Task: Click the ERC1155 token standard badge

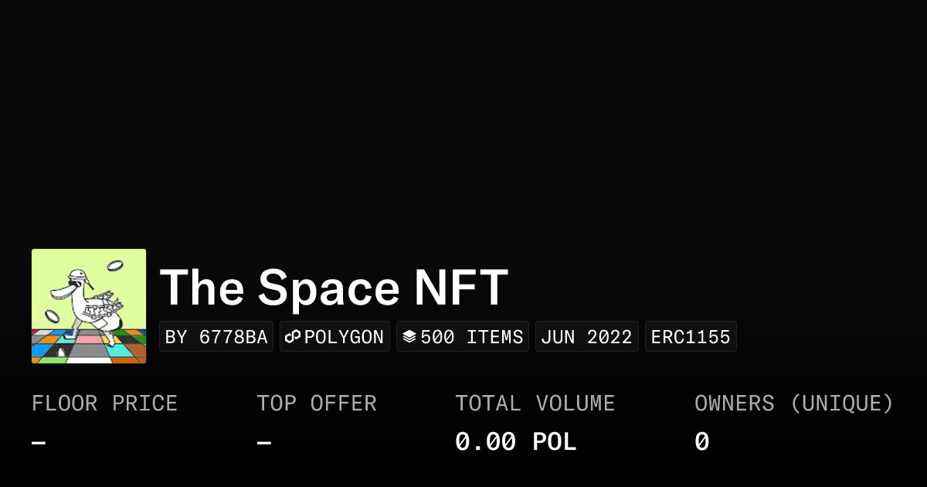Action: tap(691, 337)
